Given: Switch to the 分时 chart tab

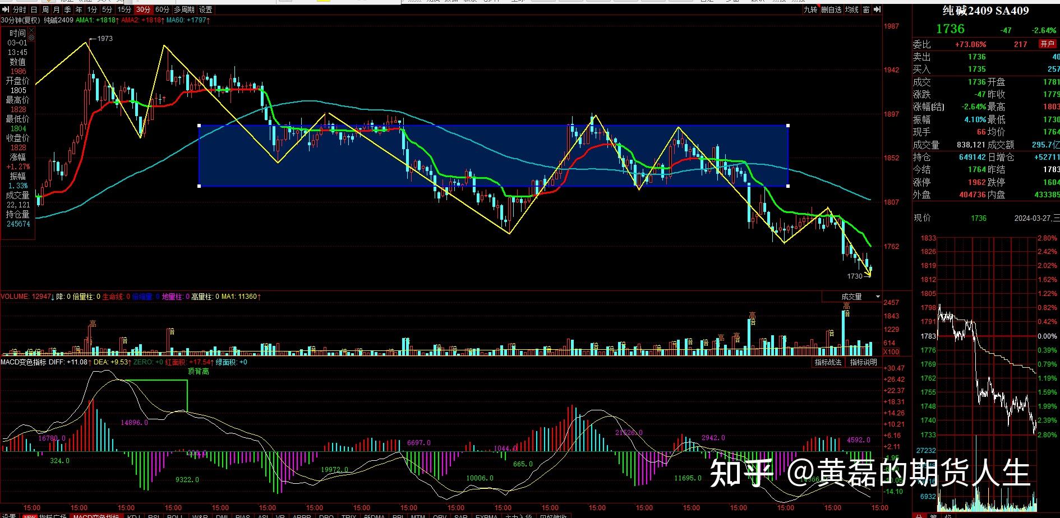Looking at the screenshot, I should [x=19, y=10].
